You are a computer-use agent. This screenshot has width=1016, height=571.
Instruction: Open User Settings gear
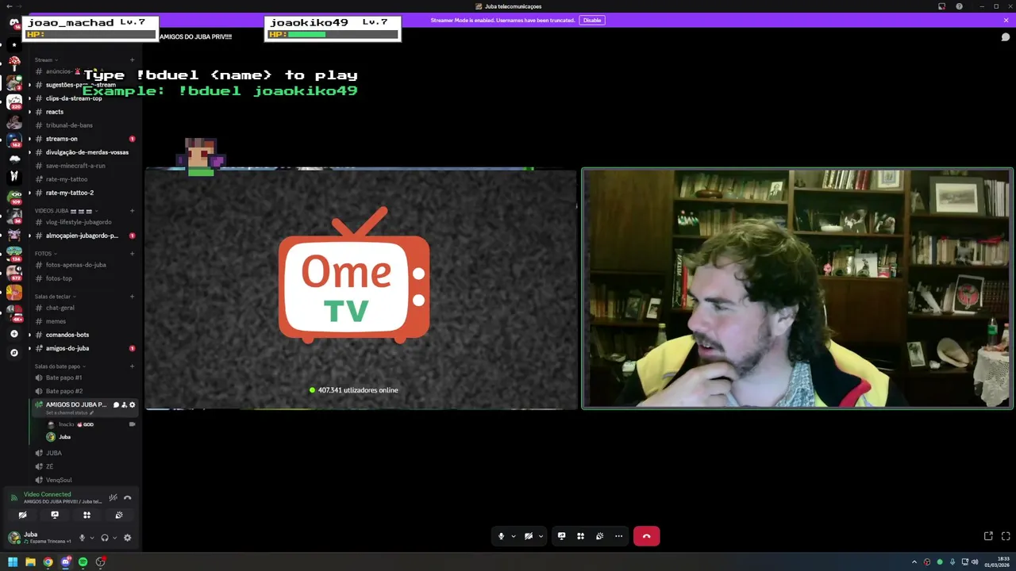coord(127,538)
